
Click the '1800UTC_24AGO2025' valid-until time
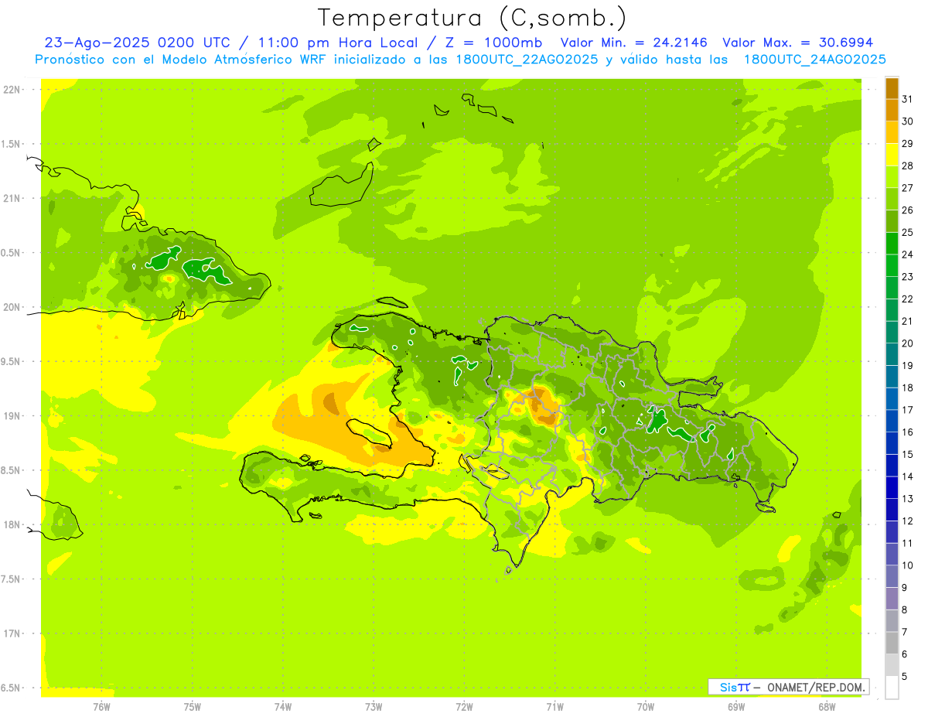(814, 60)
